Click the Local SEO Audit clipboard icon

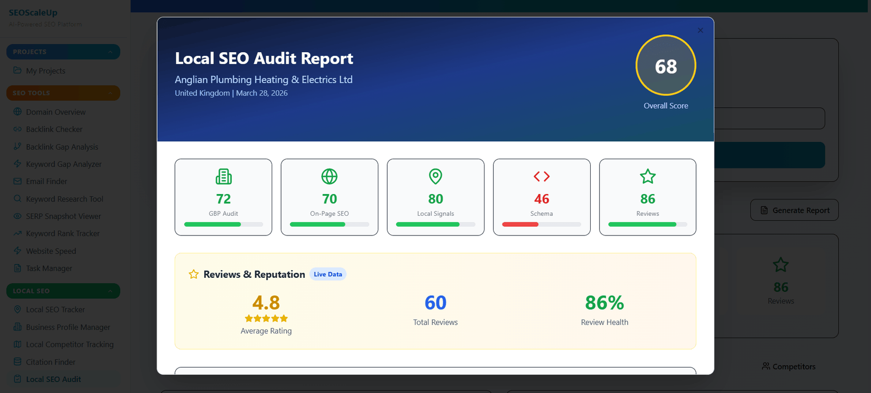click(17, 379)
